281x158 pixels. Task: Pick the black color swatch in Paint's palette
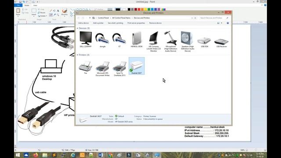(129, 9)
